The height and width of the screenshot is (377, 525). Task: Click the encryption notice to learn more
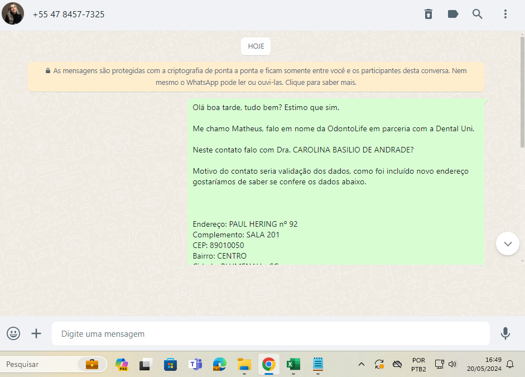(256, 77)
